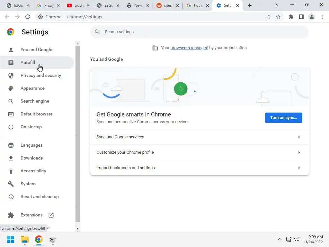Select Privacy and security section
The height and width of the screenshot is (247, 329).
click(37, 75)
